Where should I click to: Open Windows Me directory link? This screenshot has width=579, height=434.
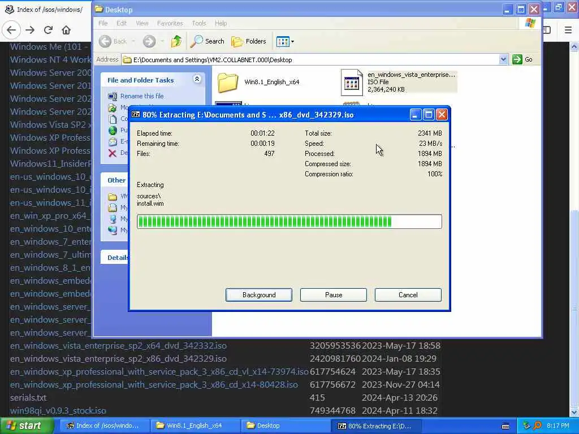point(50,47)
